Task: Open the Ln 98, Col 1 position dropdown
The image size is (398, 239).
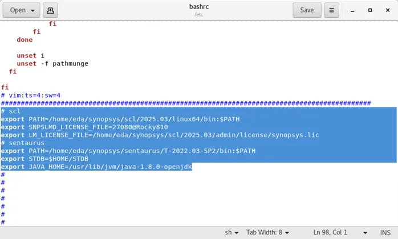Action: 340,232
